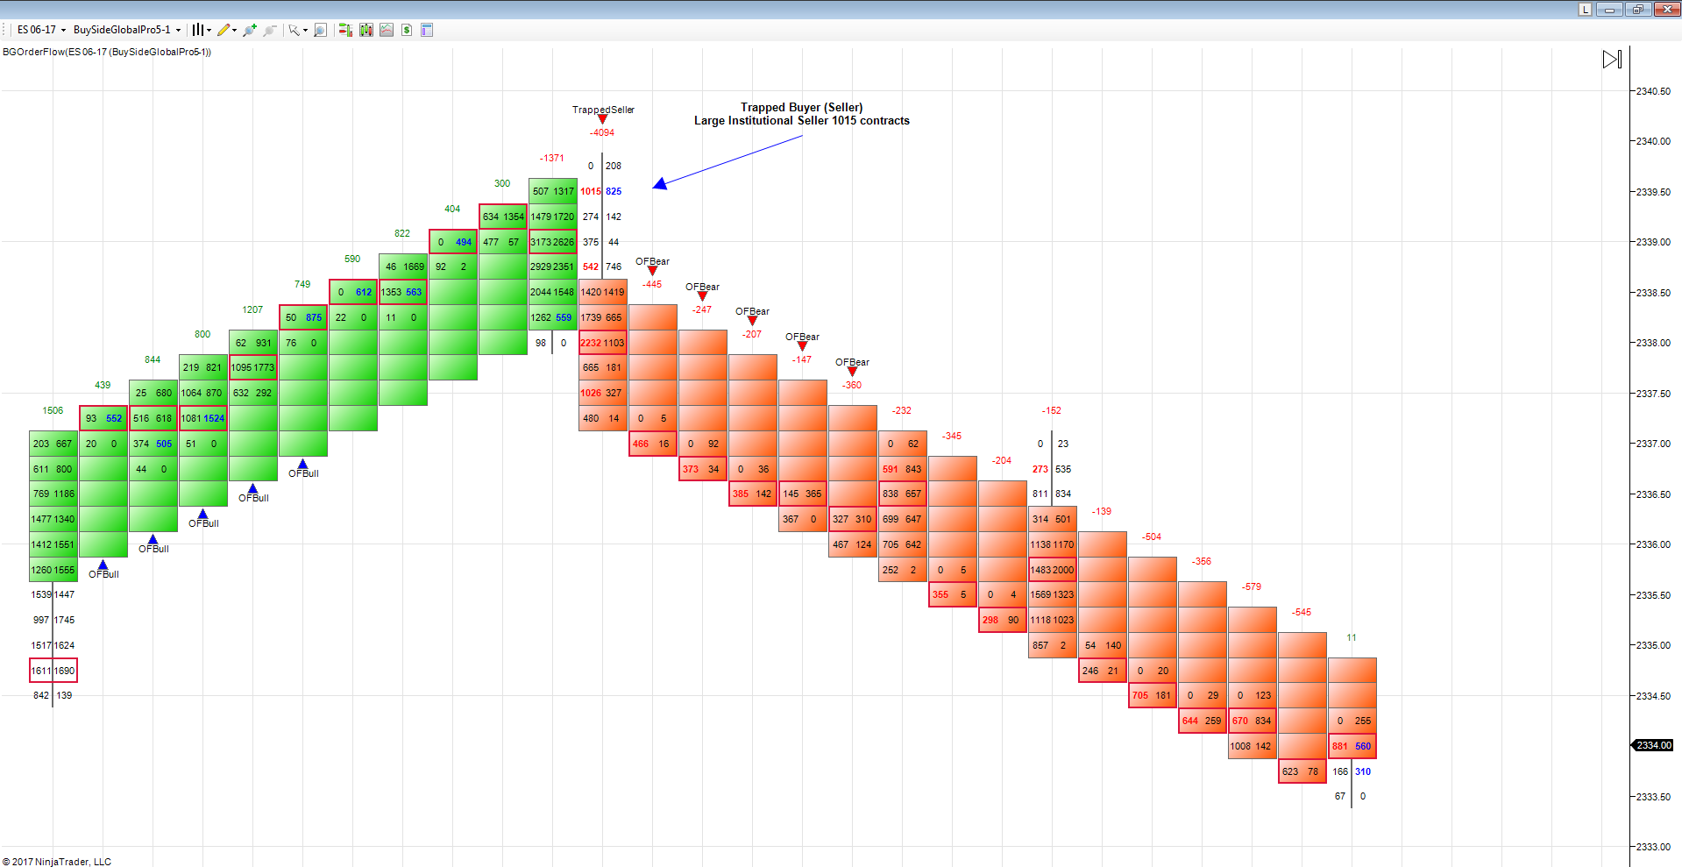Image resolution: width=1682 pixels, height=867 pixels.
Task: Open the Strategies dollar icon
Action: tap(407, 30)
